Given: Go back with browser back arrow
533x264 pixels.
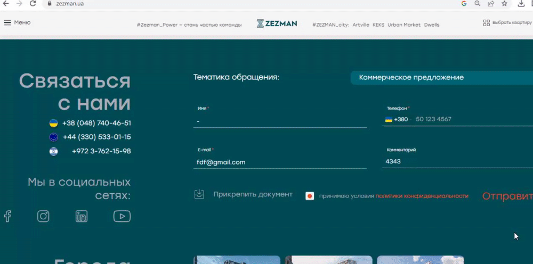Looking at the screenshot, I should (6, 3).
